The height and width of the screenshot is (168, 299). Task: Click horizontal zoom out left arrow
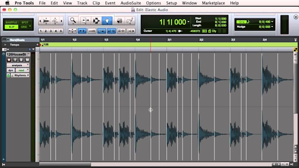[x=40, y=21]
